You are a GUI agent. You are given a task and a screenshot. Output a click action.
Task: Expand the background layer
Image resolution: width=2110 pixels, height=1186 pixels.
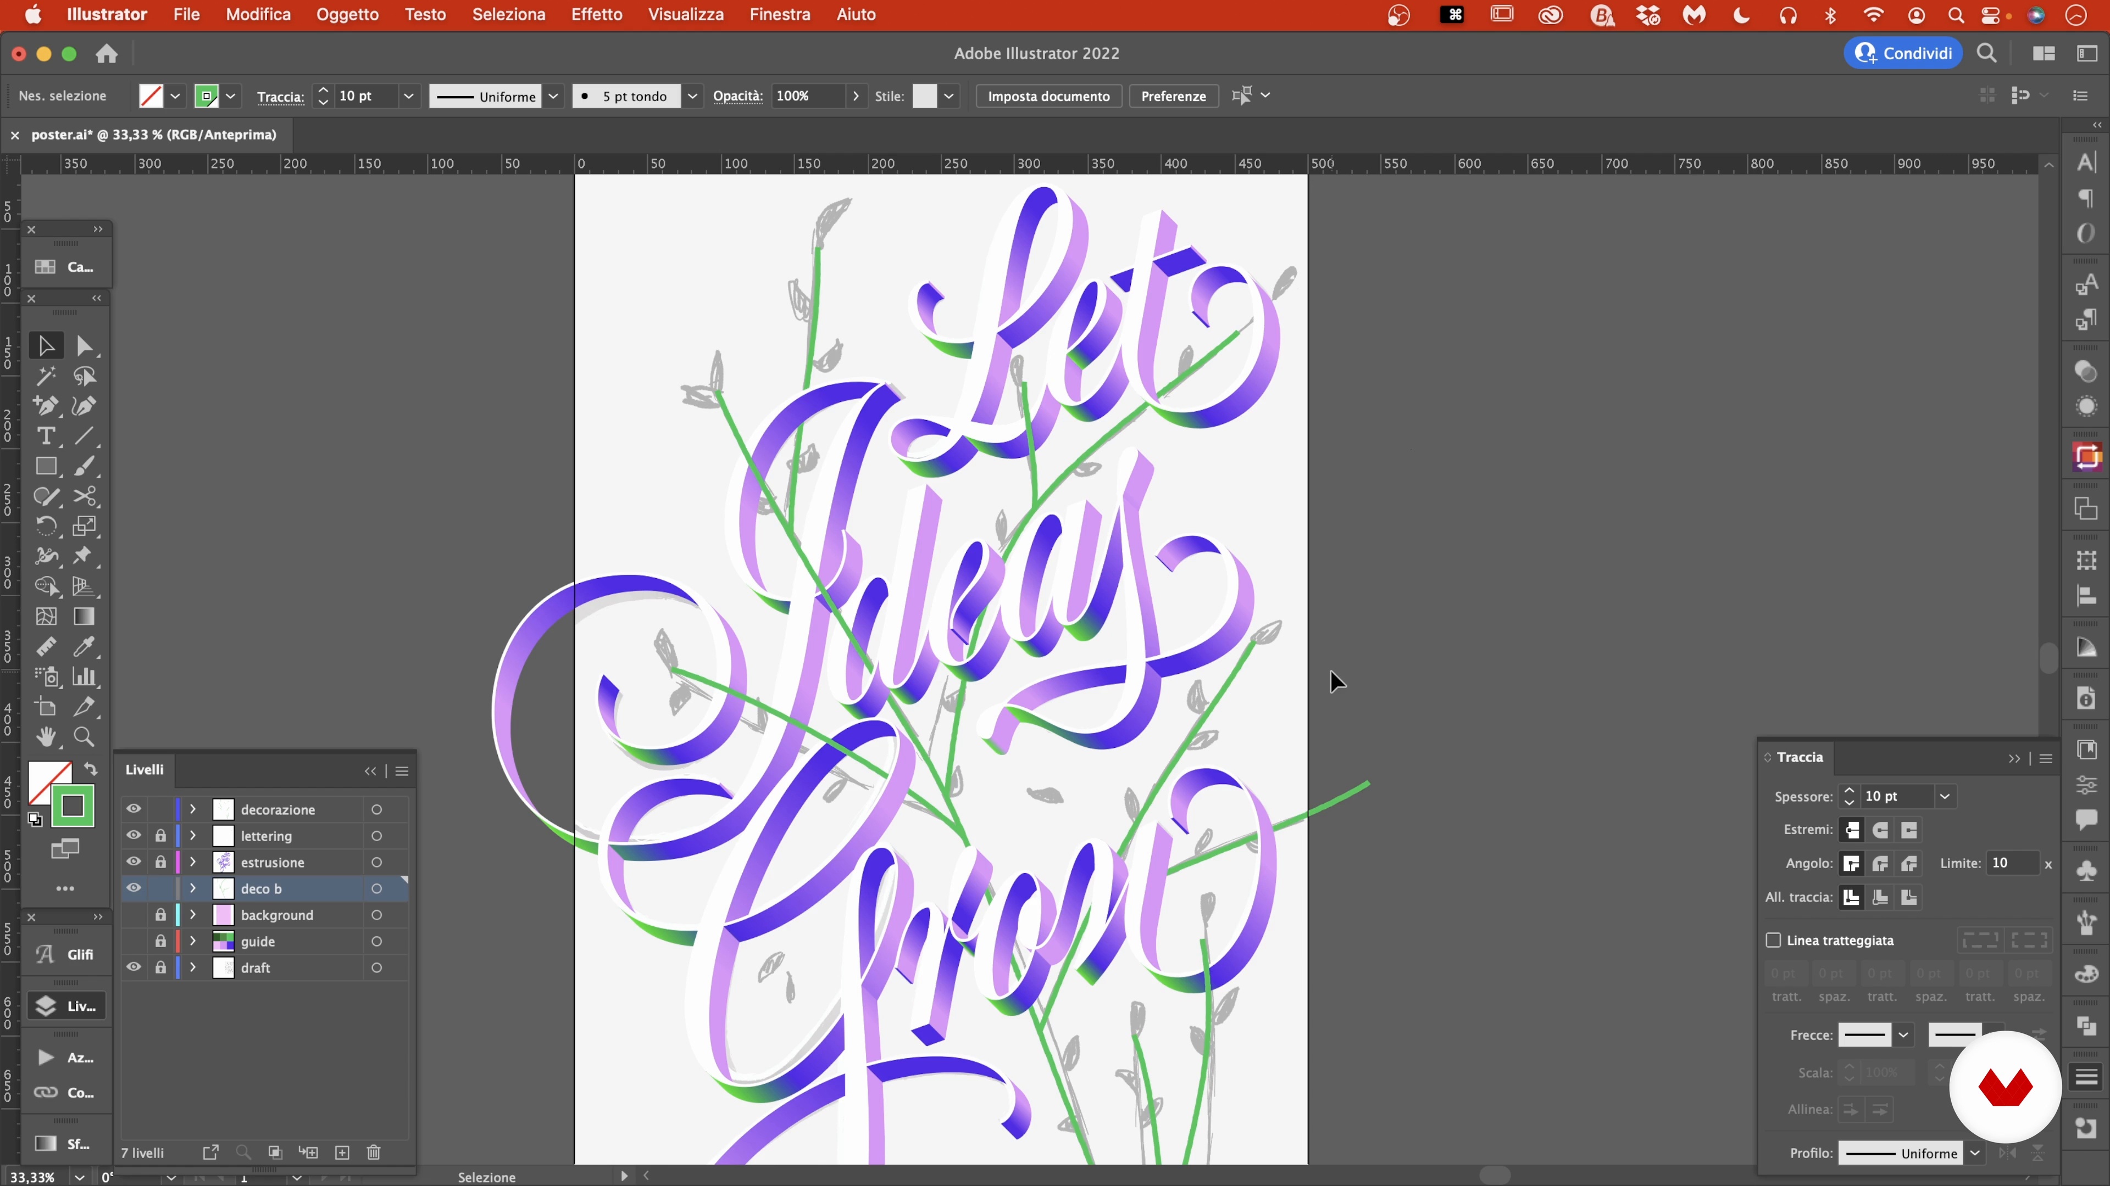pyautogui.click(x=193, y=914)
